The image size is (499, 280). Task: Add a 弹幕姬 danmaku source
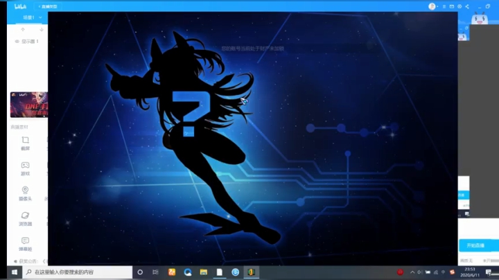tap(25, 244)
